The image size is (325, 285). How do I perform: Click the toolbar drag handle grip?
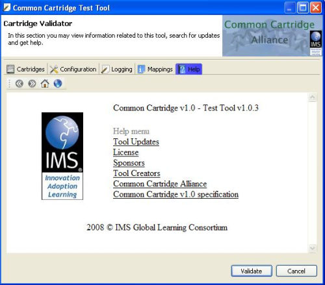(x=9, y=84)
